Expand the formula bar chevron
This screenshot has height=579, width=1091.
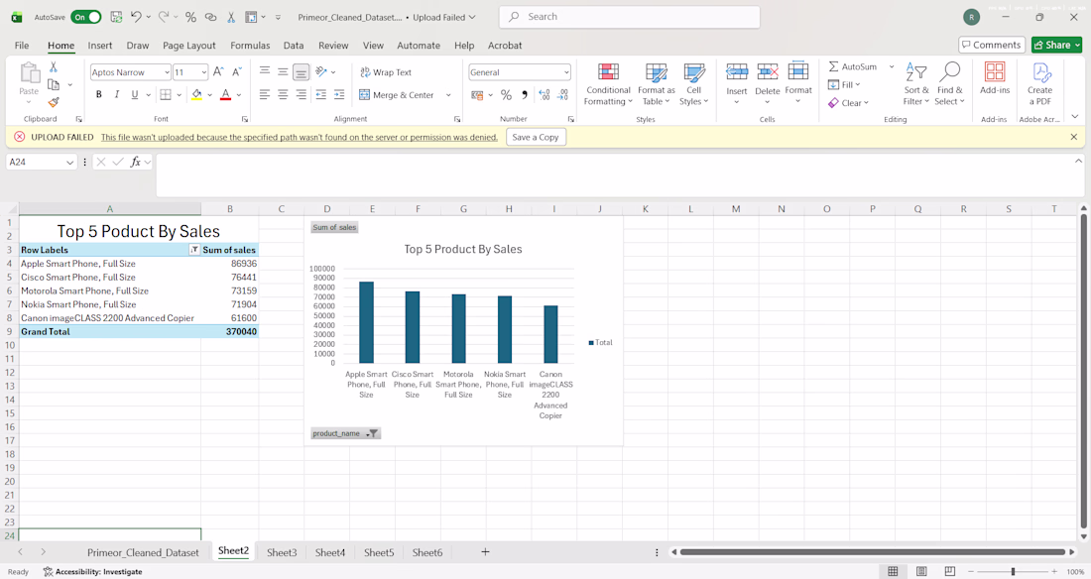click(x=1078, y=161)
